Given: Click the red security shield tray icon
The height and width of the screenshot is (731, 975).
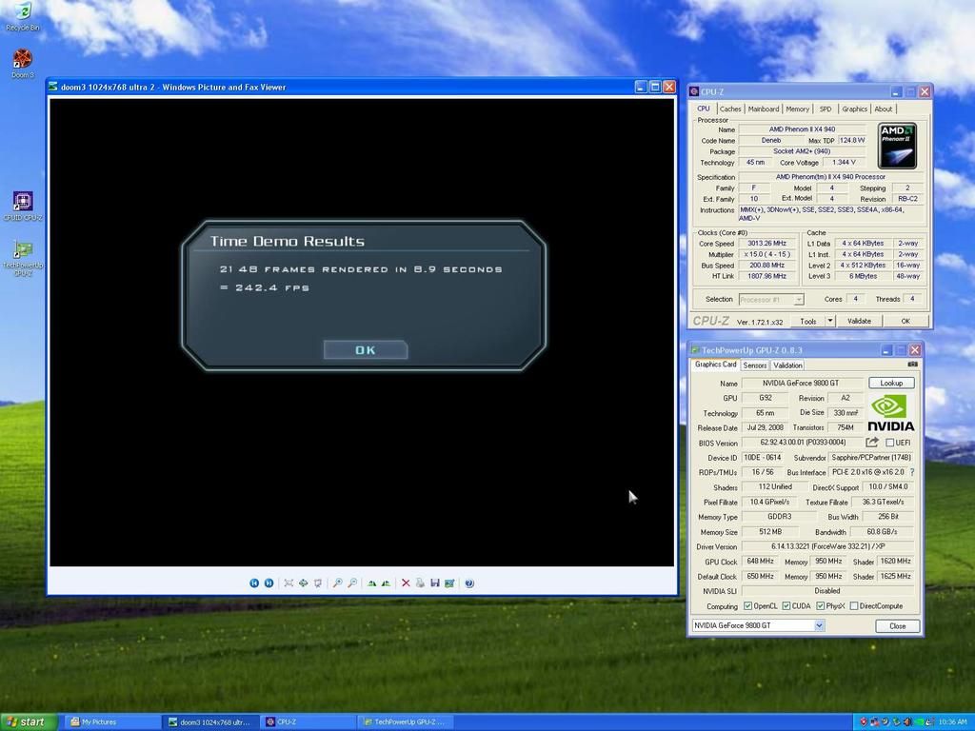Looking at the screenshot, I should point(863,722).
